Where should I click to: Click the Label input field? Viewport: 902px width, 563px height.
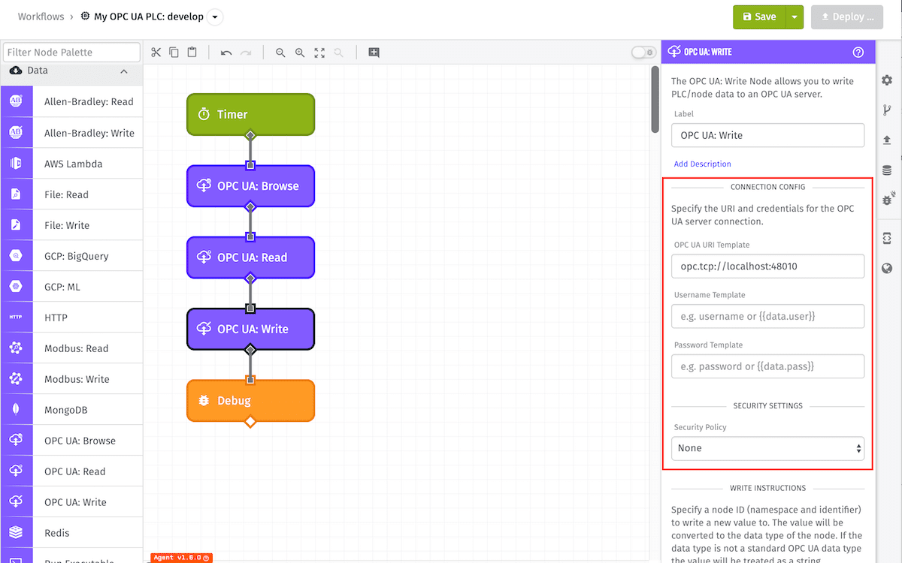pos(767,135)
